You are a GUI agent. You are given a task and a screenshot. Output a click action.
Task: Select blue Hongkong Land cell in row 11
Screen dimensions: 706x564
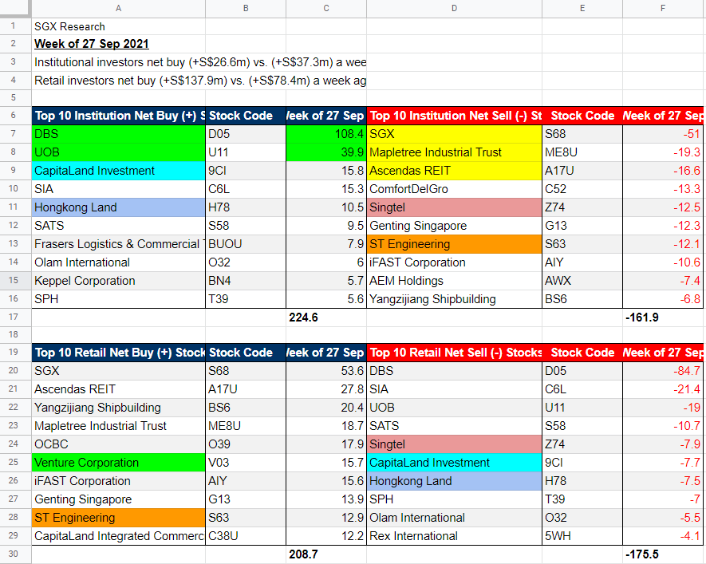pos(118,207)
